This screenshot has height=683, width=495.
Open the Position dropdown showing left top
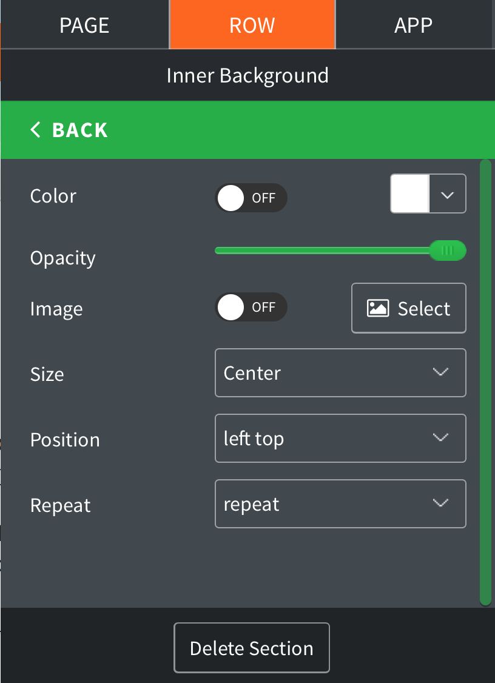click(x=340, y=438)
